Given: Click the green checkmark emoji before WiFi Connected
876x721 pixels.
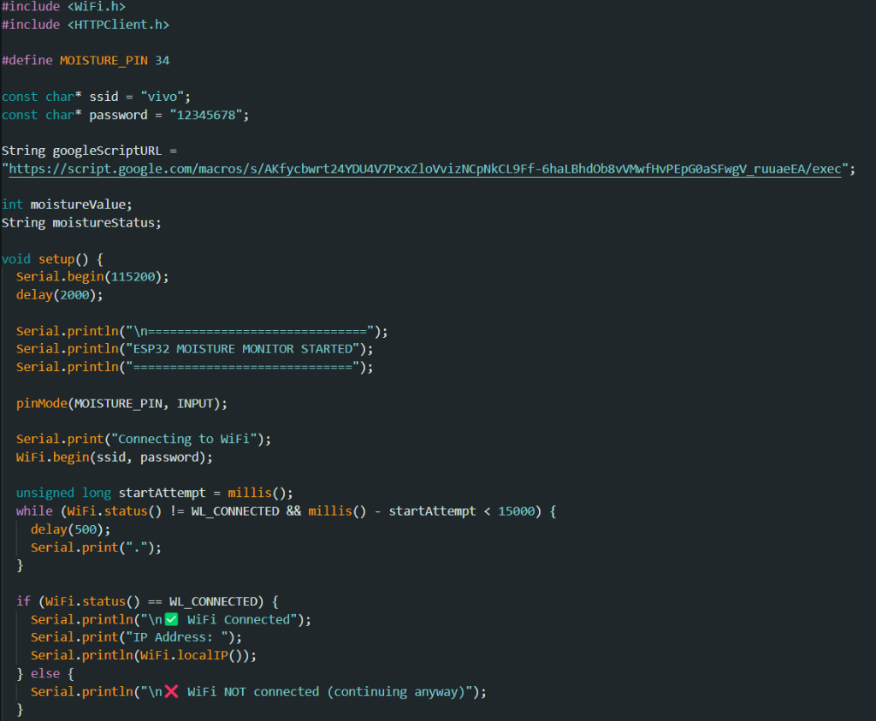Looking at the screenshot, I should pyautogui.click(x=171, y=619).
